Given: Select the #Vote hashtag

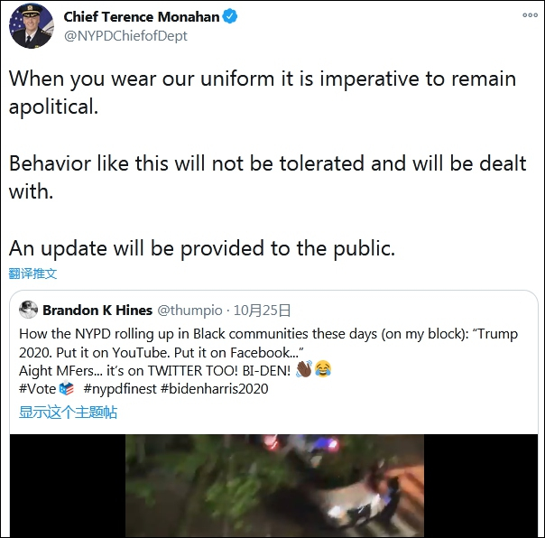Looking at the screenshot, I should point(37,388).
